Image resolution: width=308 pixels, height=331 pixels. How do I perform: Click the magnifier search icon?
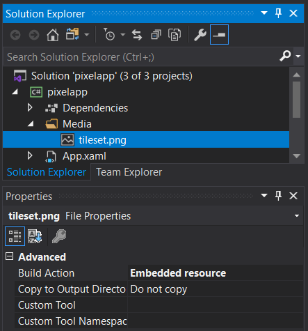pos(285,56)
